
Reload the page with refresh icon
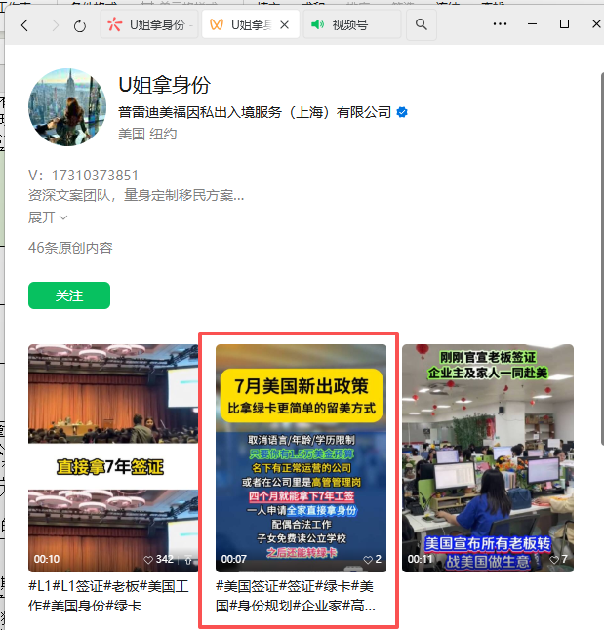click(x=80, y=26)
